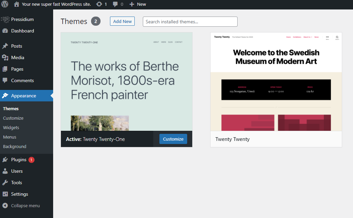Open Twenty Twenty theme screenshot
This screenshot has height=218, width=353.
tap(276, 81)
